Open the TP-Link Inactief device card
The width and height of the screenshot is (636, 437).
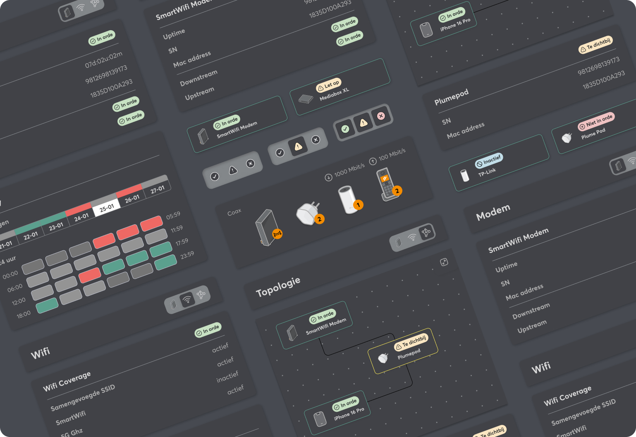500,163
